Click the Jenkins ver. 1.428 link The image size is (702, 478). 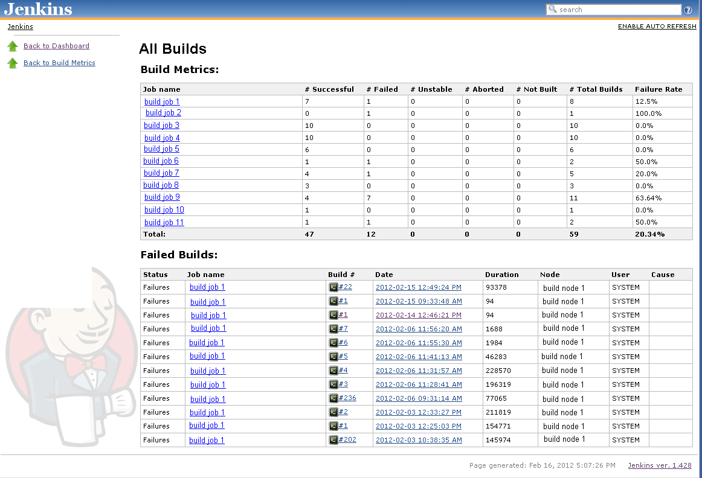[660, 465]
